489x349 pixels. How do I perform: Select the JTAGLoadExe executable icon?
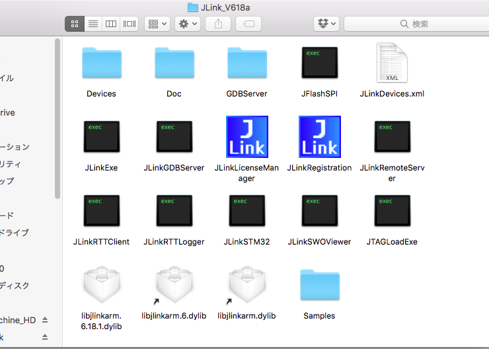coord(393,210)
